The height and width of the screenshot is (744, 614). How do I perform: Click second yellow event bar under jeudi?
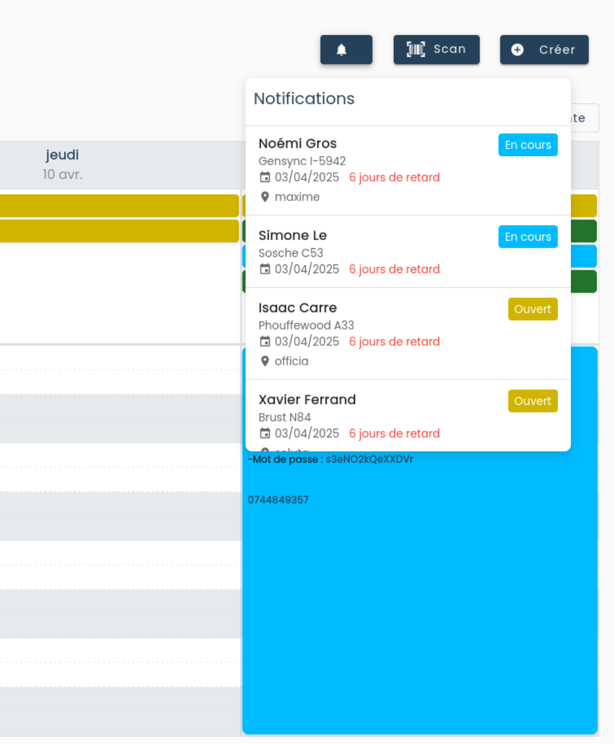[119, 231]
